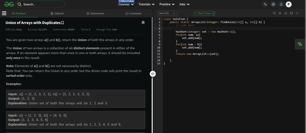Expand the Courses menu
Image resolution: width=306 pixels, height=133 pixels.
tap(126, 4)
